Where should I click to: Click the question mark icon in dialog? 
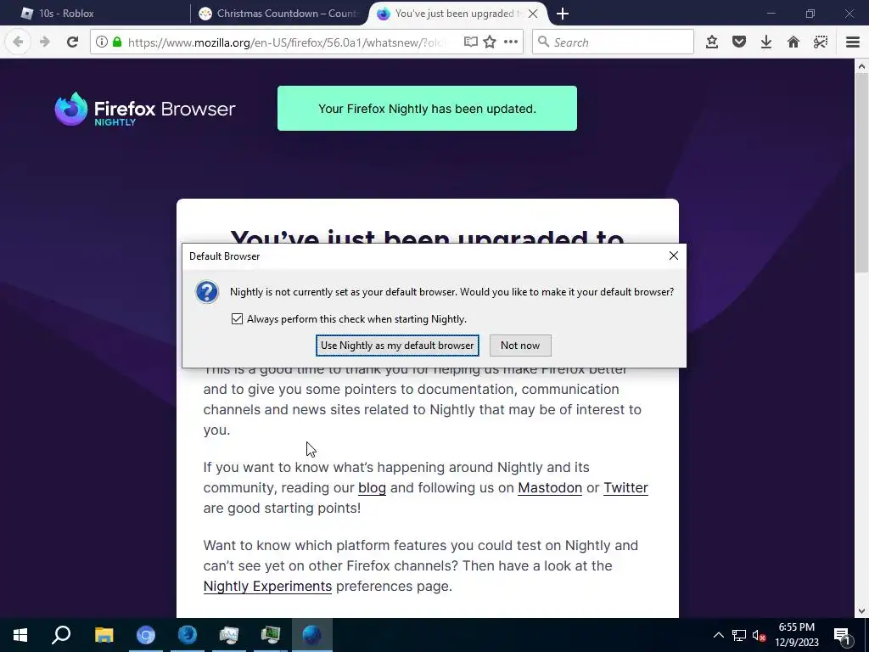[x=207, y=292]
